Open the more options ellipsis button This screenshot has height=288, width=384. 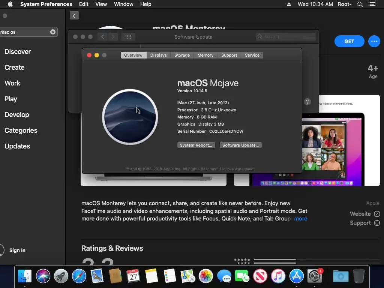click(x=374, y=41)
